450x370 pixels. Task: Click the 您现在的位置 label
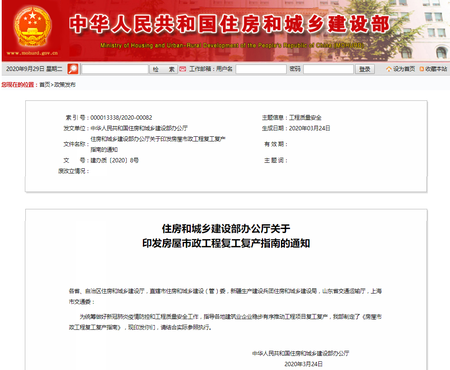20,85
